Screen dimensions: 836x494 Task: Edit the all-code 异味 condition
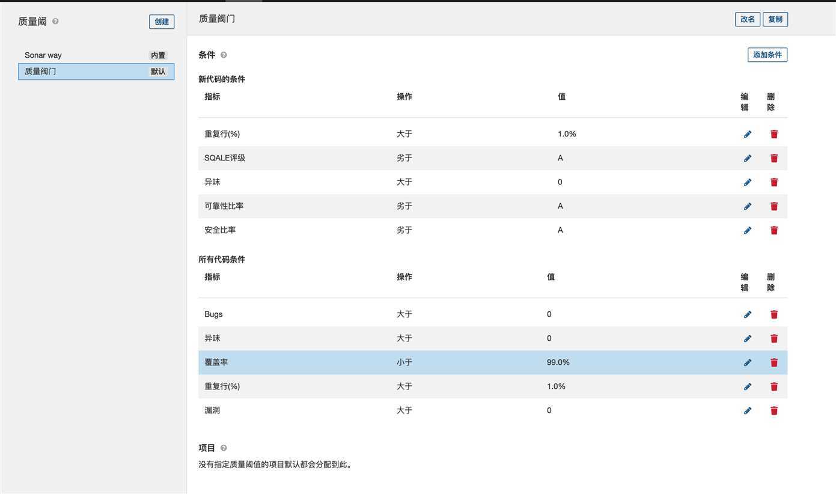[748, 338]
